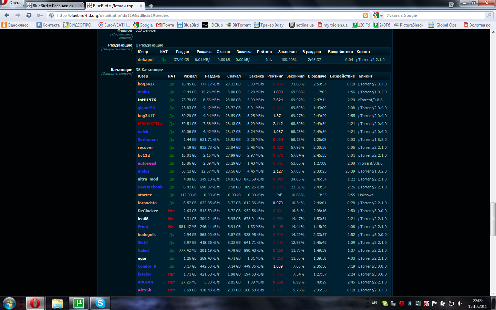Open the ВИДЕОПРО bookmark
496x310 pixels.
(x=79, y=25)
